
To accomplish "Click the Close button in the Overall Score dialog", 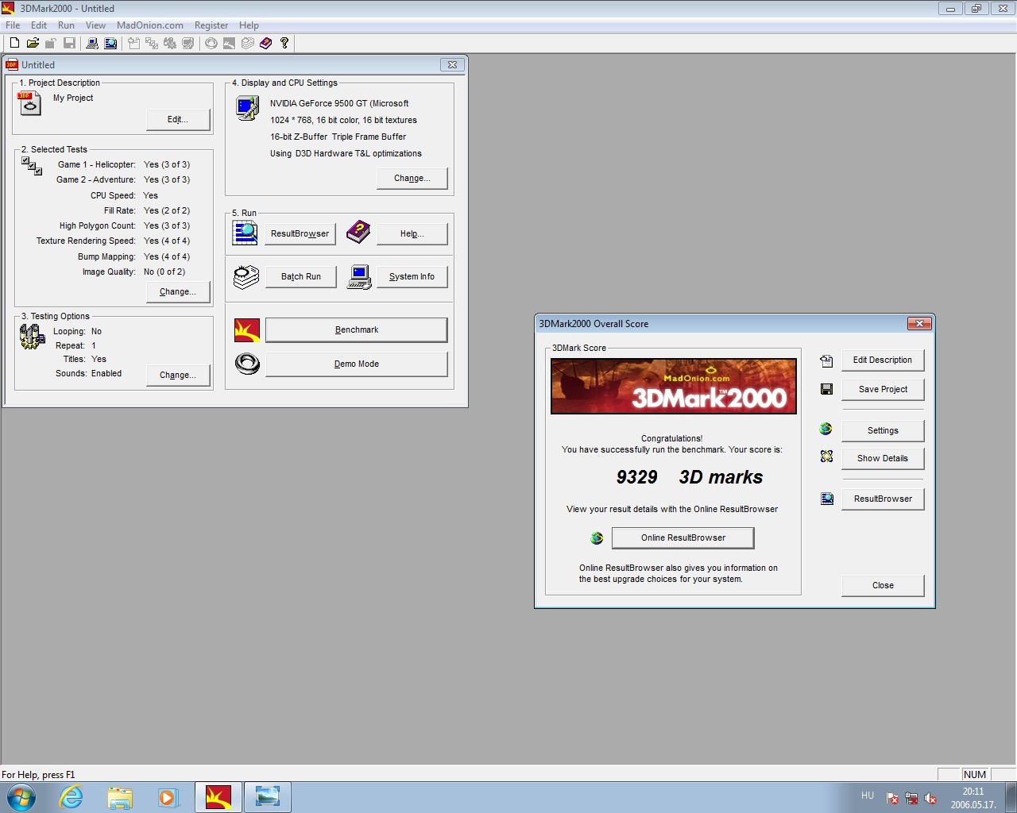I will point(883,586).
